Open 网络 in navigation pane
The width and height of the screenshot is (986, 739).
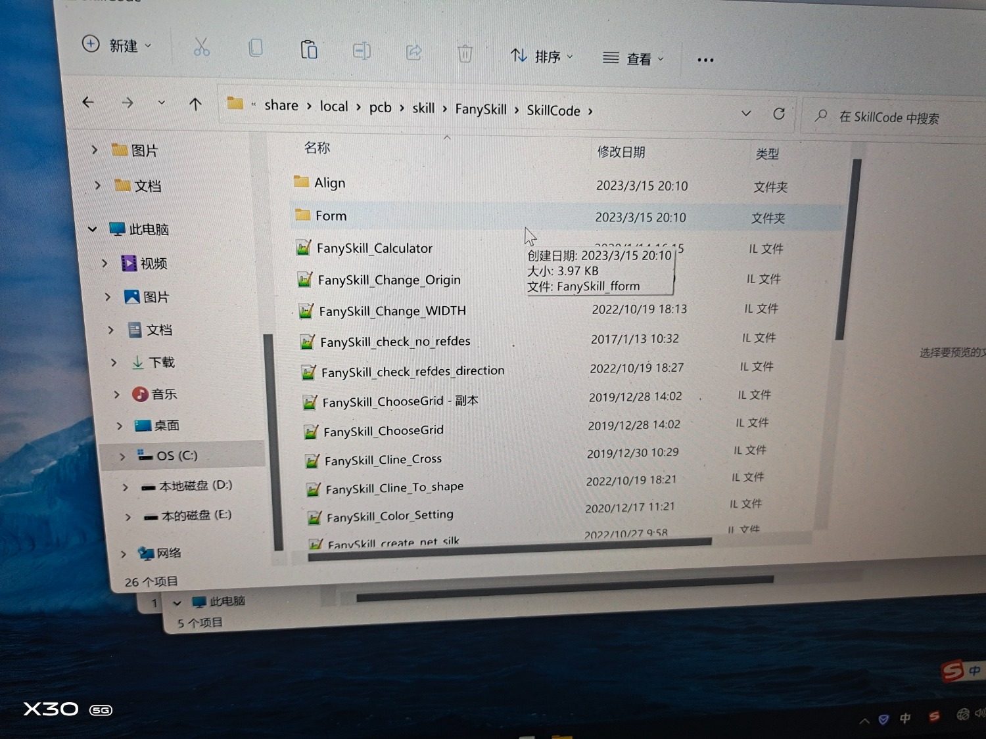pos(160,553)
